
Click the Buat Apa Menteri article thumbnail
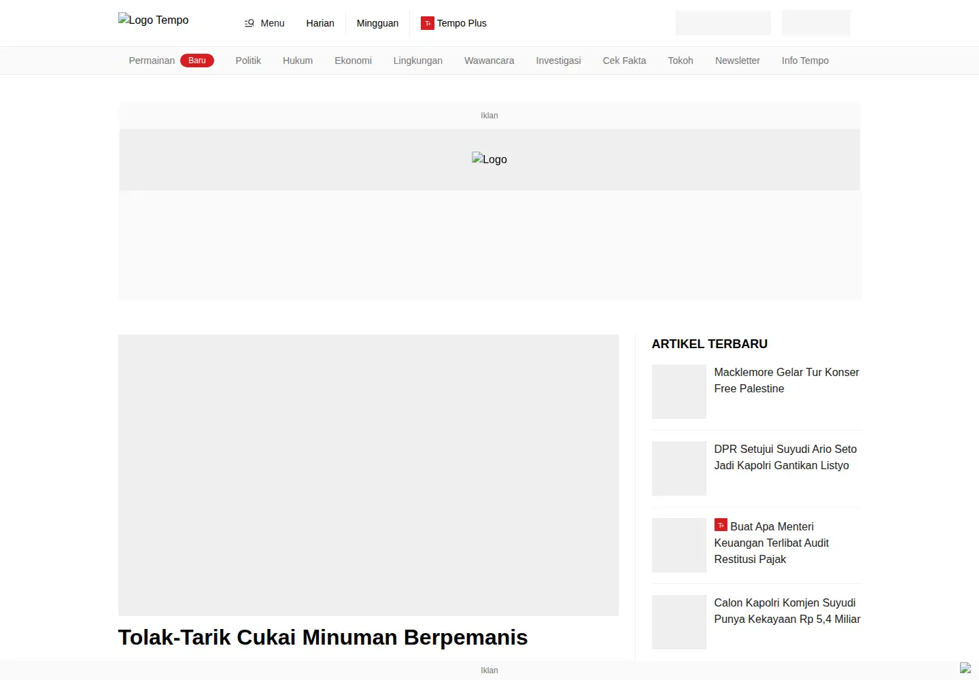pyautogui.click(x=679, y=545)
